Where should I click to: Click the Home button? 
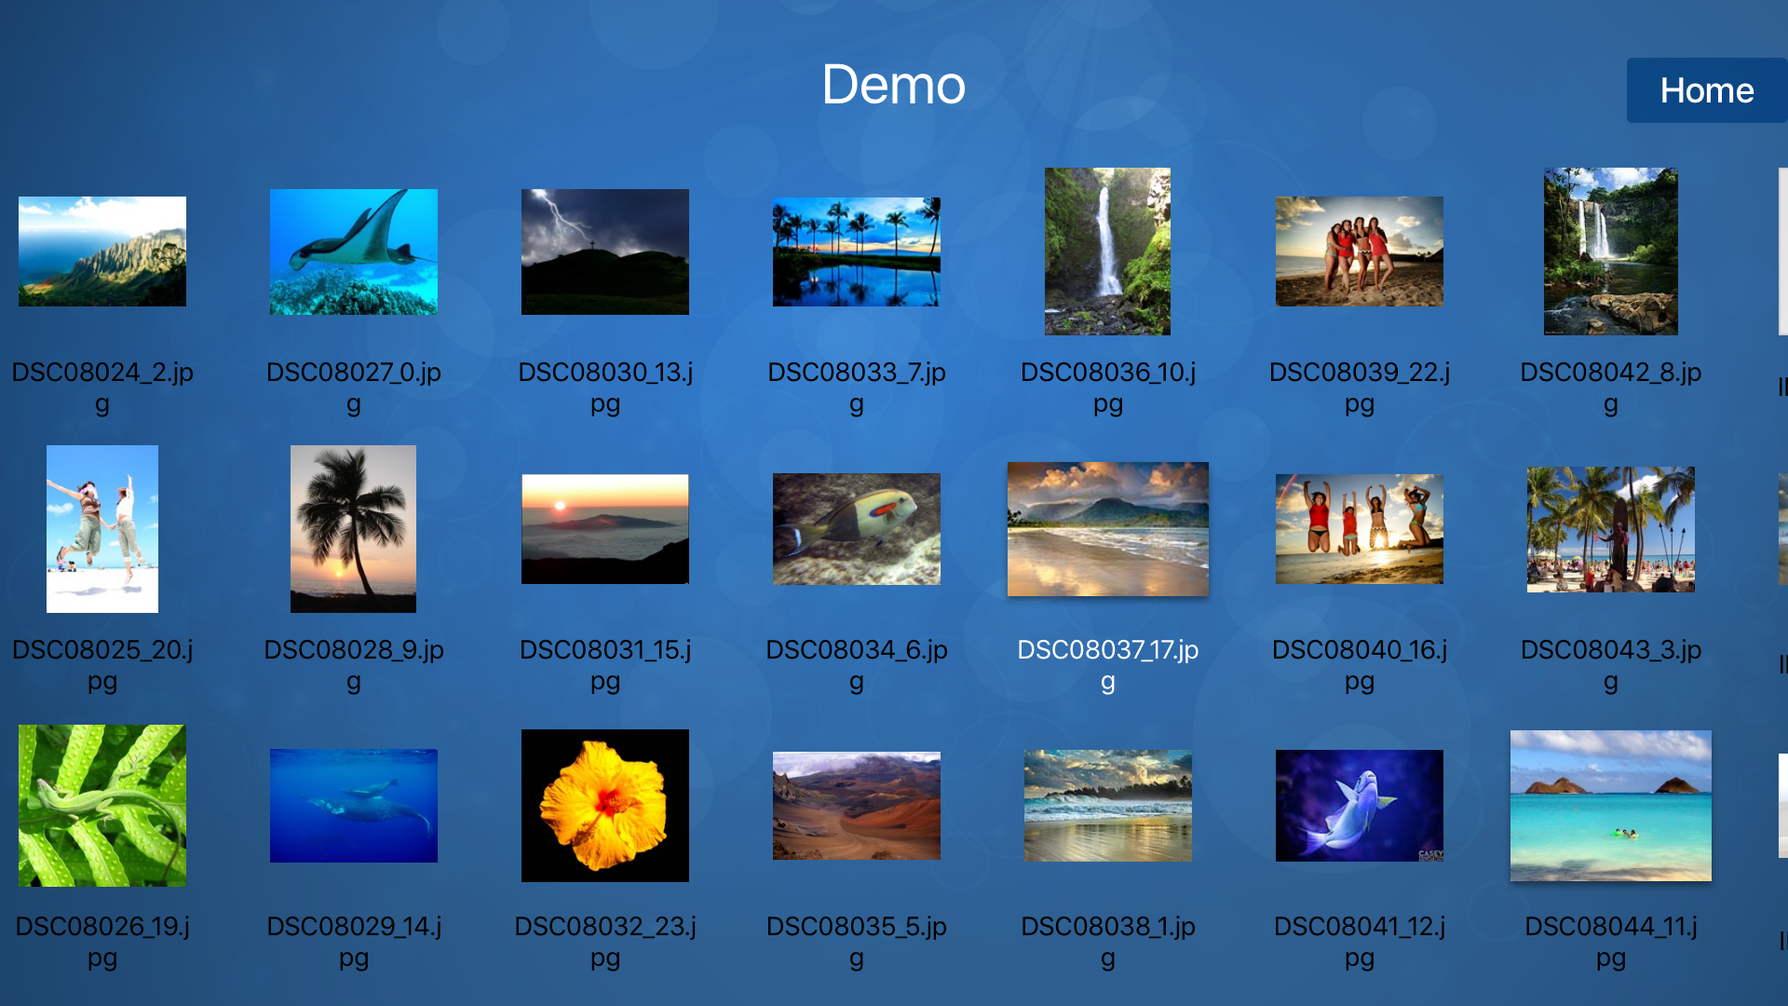click(1706, 90)
